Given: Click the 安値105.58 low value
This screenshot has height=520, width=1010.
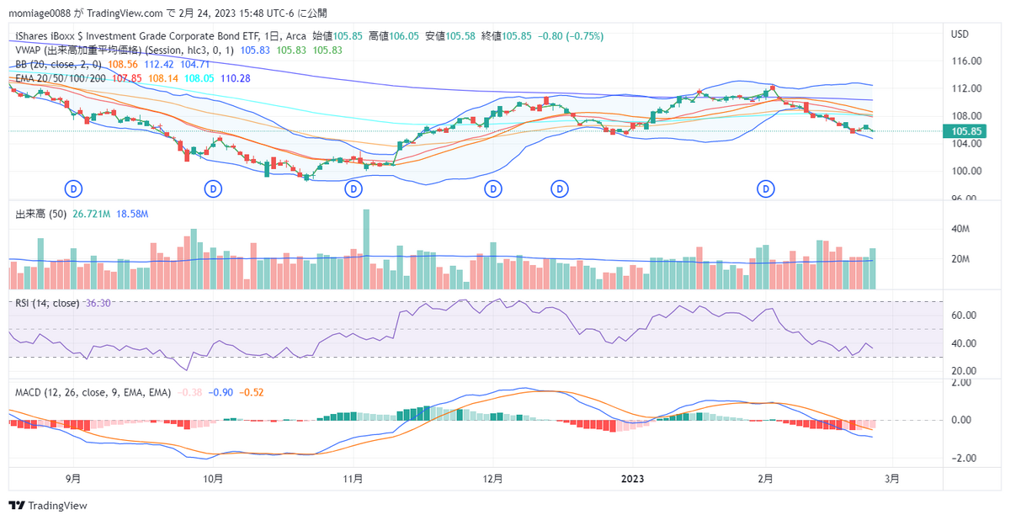Looking at the screenshot, I should [449, 36].
